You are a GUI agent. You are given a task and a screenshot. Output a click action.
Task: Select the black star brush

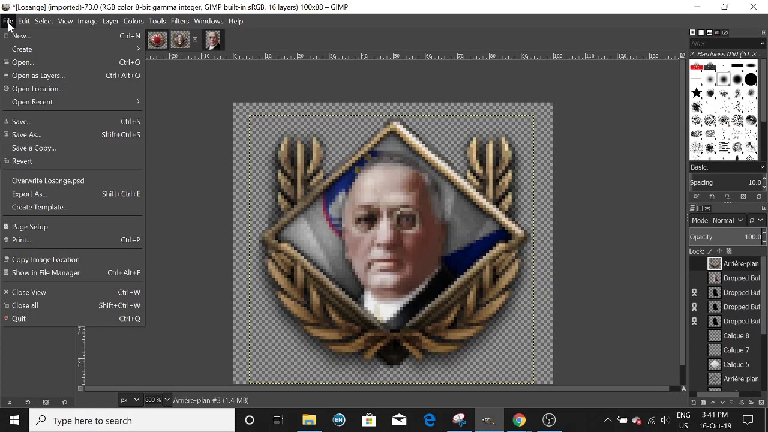coord(697,93)
